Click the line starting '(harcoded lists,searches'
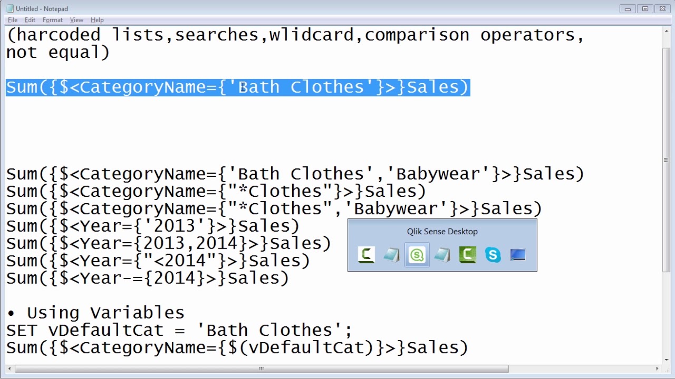This screenshot has height=379, width=675. pos(295,35)
